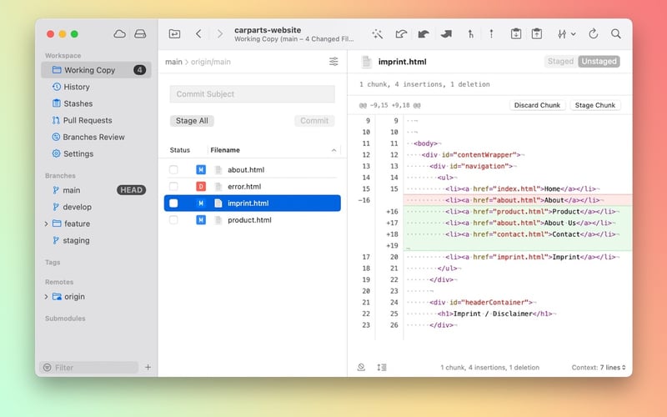Click the imprint.html document icon in diff header
The width and height of the screenshot is (667, 417).
366,62
